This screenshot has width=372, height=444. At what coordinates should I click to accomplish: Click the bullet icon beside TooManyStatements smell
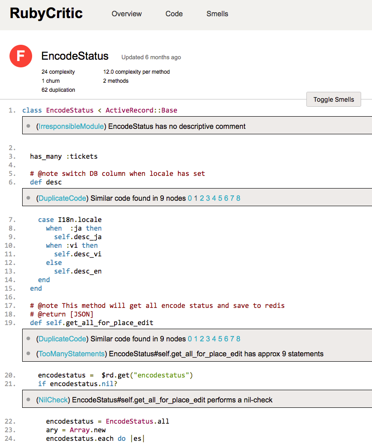(x=29, y=354)
